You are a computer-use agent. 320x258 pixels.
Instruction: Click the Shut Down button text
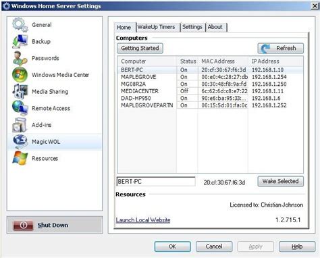(x=53, y=225)
